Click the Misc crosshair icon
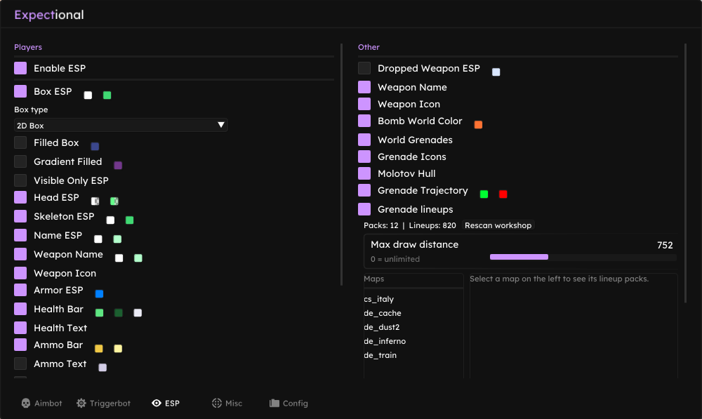Screen dimensions: 702x419 point(217,404)
